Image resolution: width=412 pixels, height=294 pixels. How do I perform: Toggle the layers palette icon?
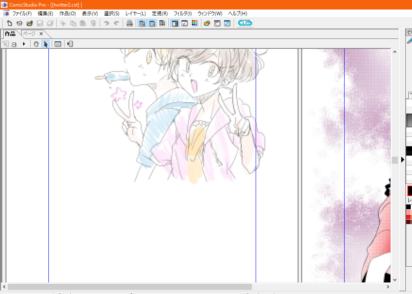tap(175, 23)
